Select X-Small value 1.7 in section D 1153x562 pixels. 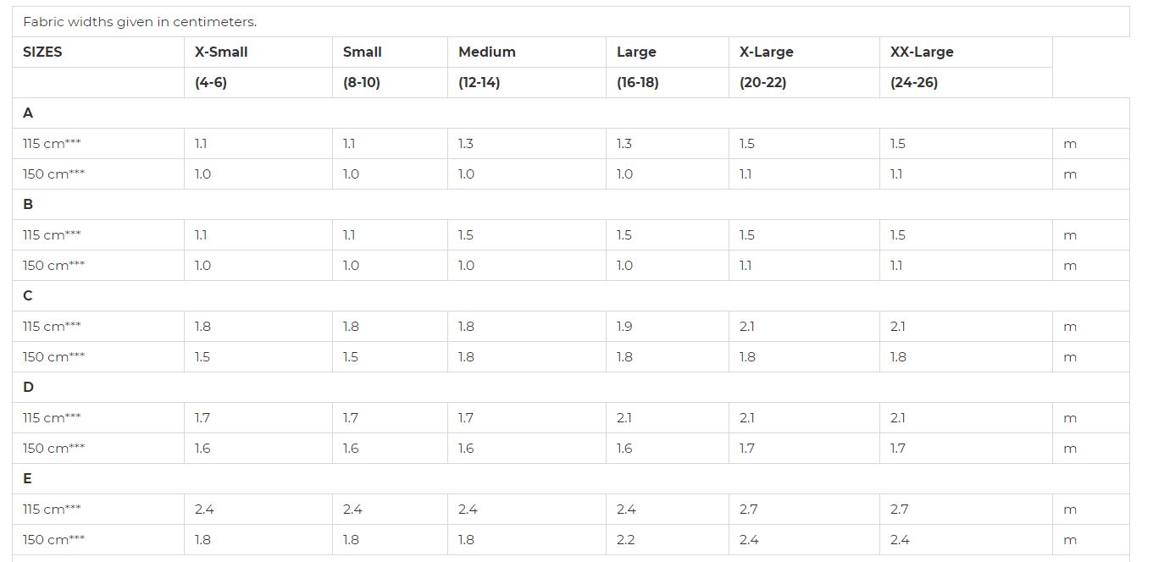(x=258, y=417)
